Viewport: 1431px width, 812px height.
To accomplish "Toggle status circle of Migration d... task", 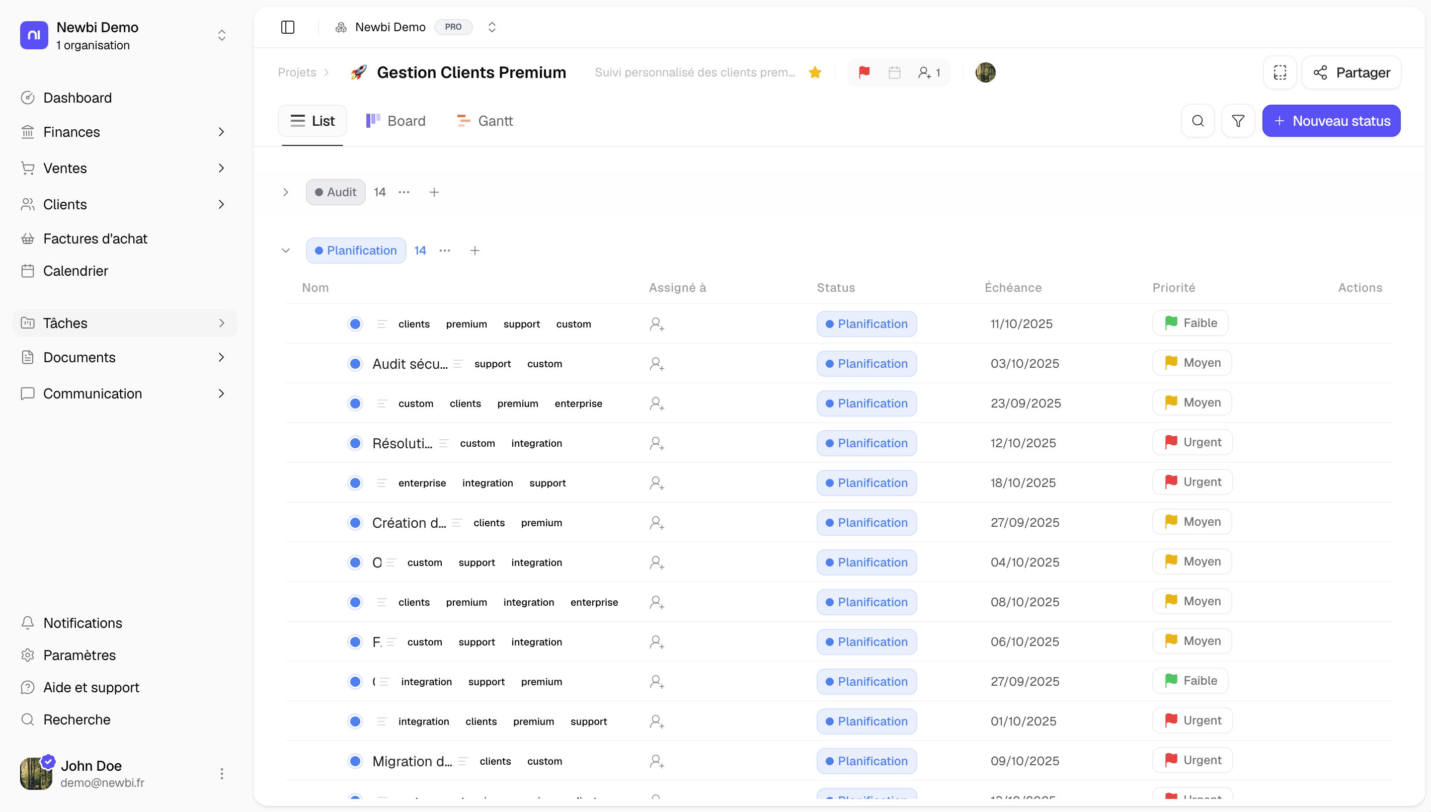I will [355, 761].
